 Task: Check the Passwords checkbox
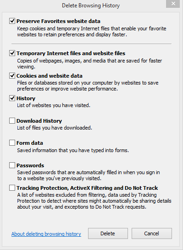(x=12, y=165)
